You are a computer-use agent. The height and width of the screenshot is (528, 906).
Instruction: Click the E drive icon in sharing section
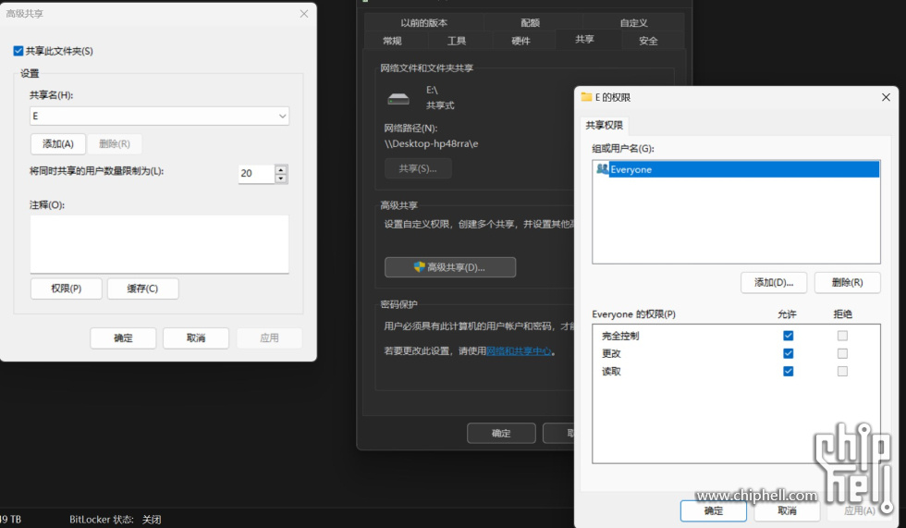[x=398, y=98]
